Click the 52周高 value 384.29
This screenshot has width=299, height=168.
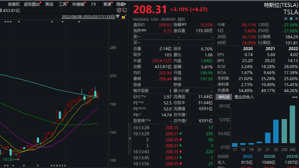[291, 37]
